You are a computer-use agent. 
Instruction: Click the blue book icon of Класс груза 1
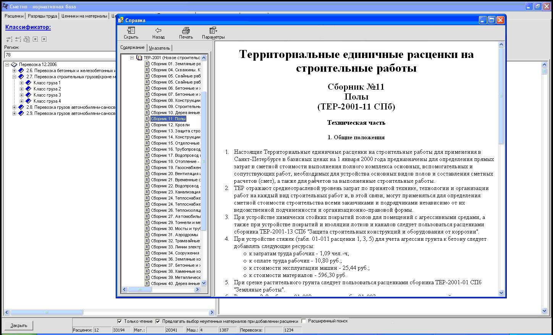[28, 83]
